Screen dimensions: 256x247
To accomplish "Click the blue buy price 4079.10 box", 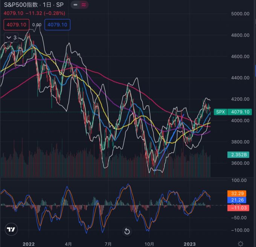I will pos(57,25).
